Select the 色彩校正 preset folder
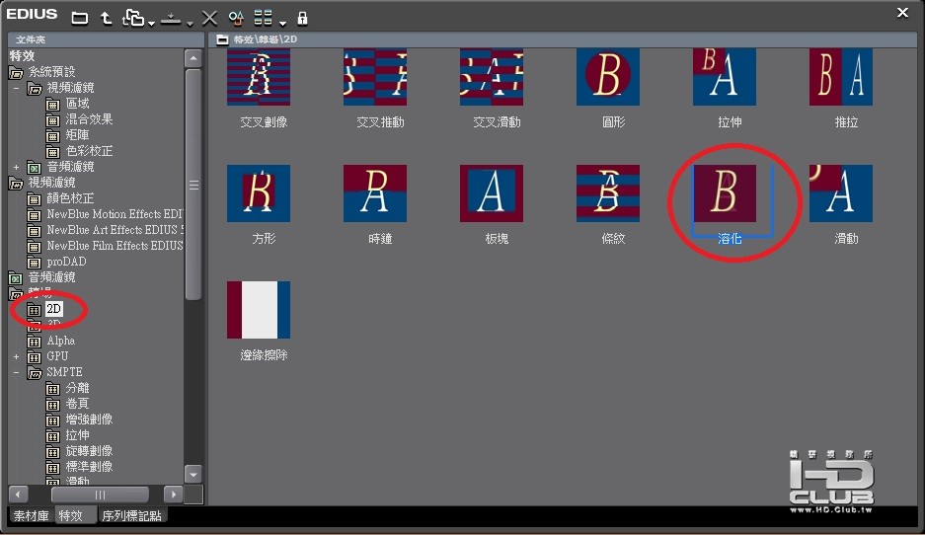This screenshot has height=535, width=925. [x=89, y=151]
